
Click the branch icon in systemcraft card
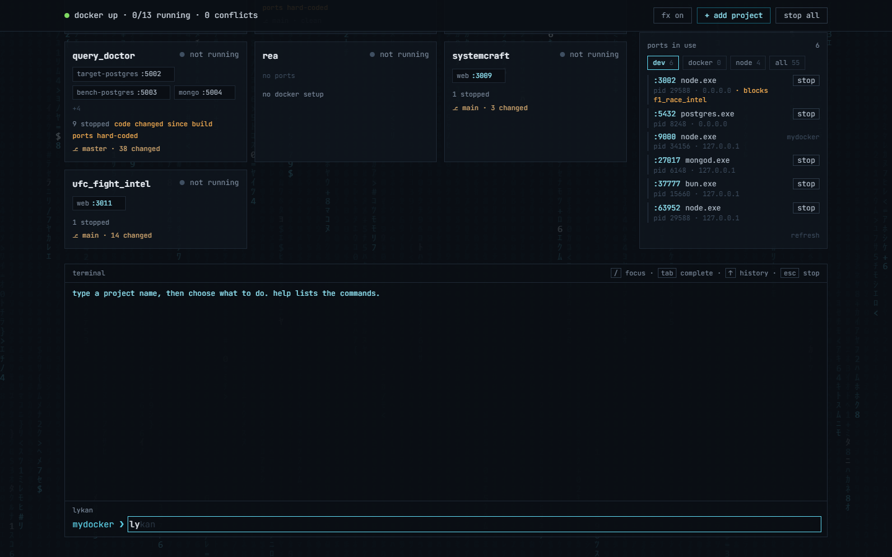455,108
